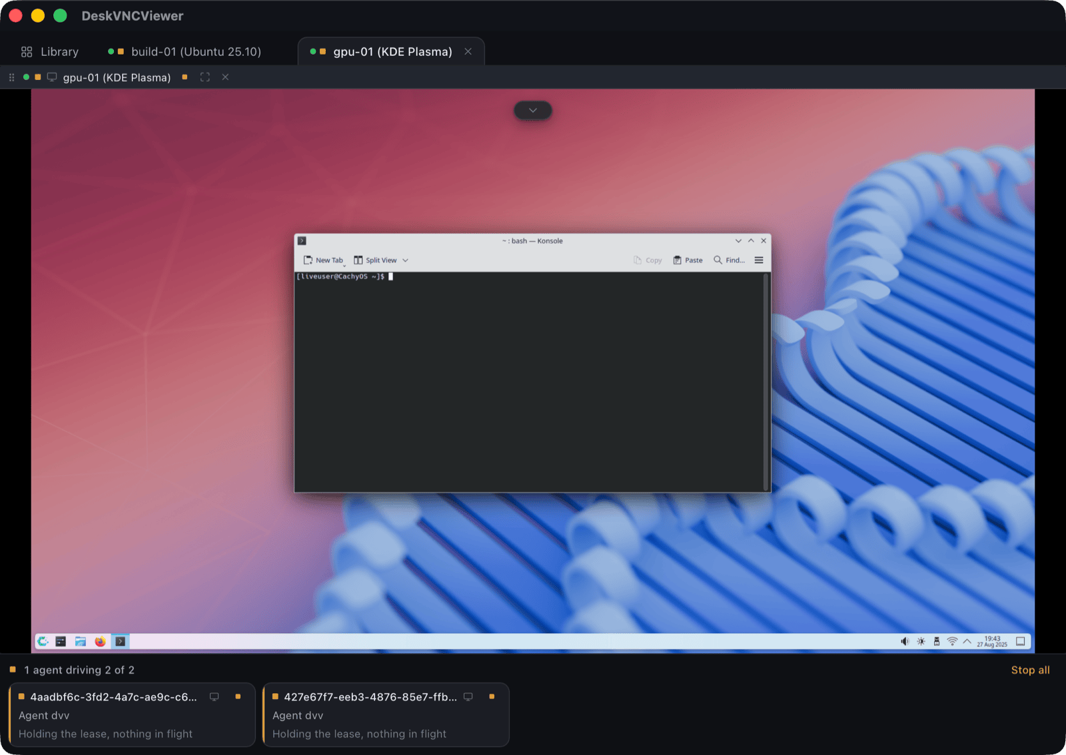Screen dimensions: 1066x755
Task: Click Paste in the Konsole toolbar
Action: pyautogui.click(x=688, y=260)
